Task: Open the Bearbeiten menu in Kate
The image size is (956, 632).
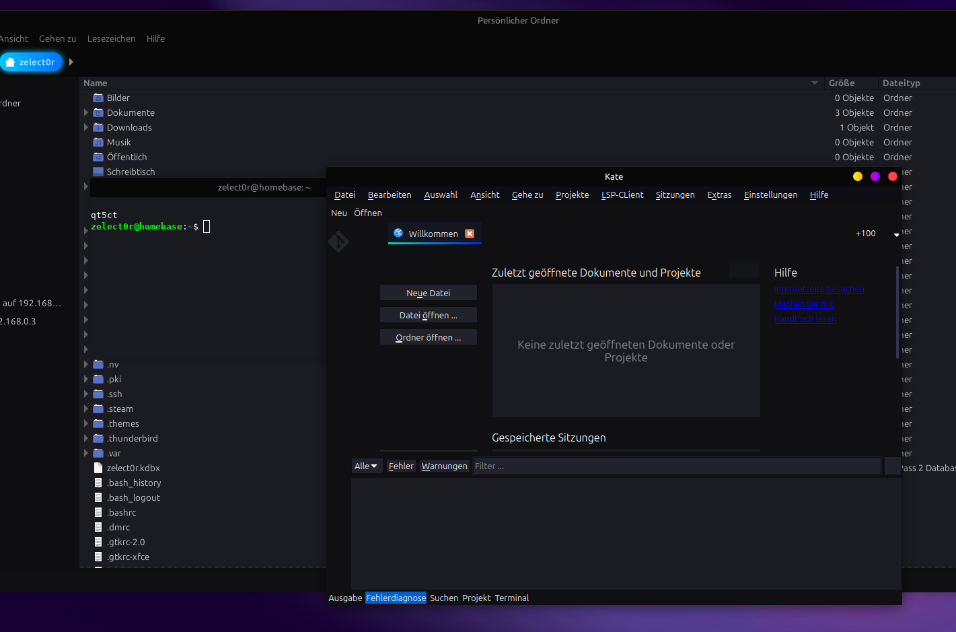Action: pos(390,195)
